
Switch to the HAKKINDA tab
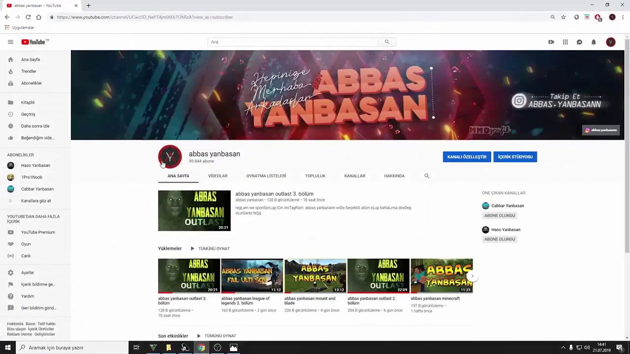tap(394, 176)
